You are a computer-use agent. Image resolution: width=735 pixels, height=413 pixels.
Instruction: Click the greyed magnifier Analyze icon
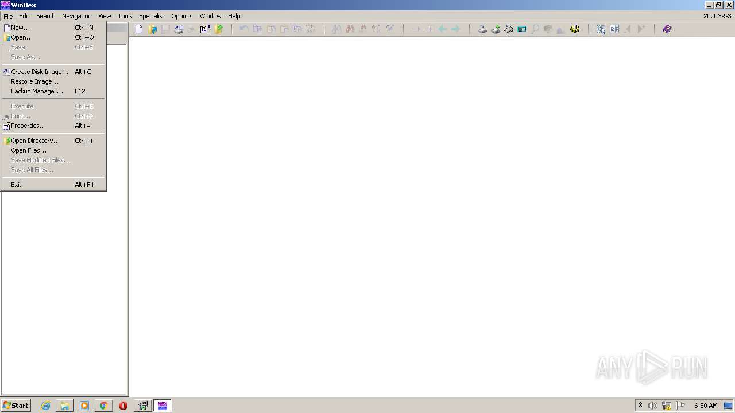coord(535,29)
